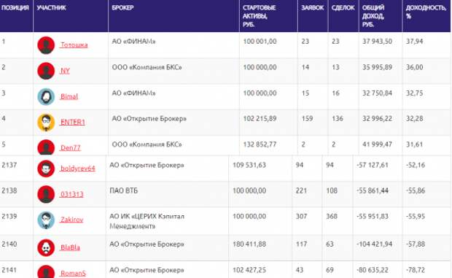Click the masked avatar of BlaBla
Image resolution: width=452 pixels, height=278 pixels.
[x=46, y=248]
